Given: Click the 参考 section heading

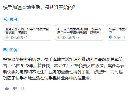Looking at the screenshot, I should point(13,19).
